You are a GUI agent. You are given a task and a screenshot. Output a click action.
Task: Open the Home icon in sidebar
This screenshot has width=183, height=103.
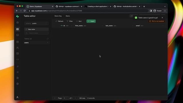17,22
